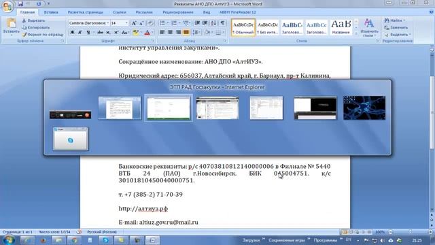Switch to the Вид ribbon tab

coord(207,12)
